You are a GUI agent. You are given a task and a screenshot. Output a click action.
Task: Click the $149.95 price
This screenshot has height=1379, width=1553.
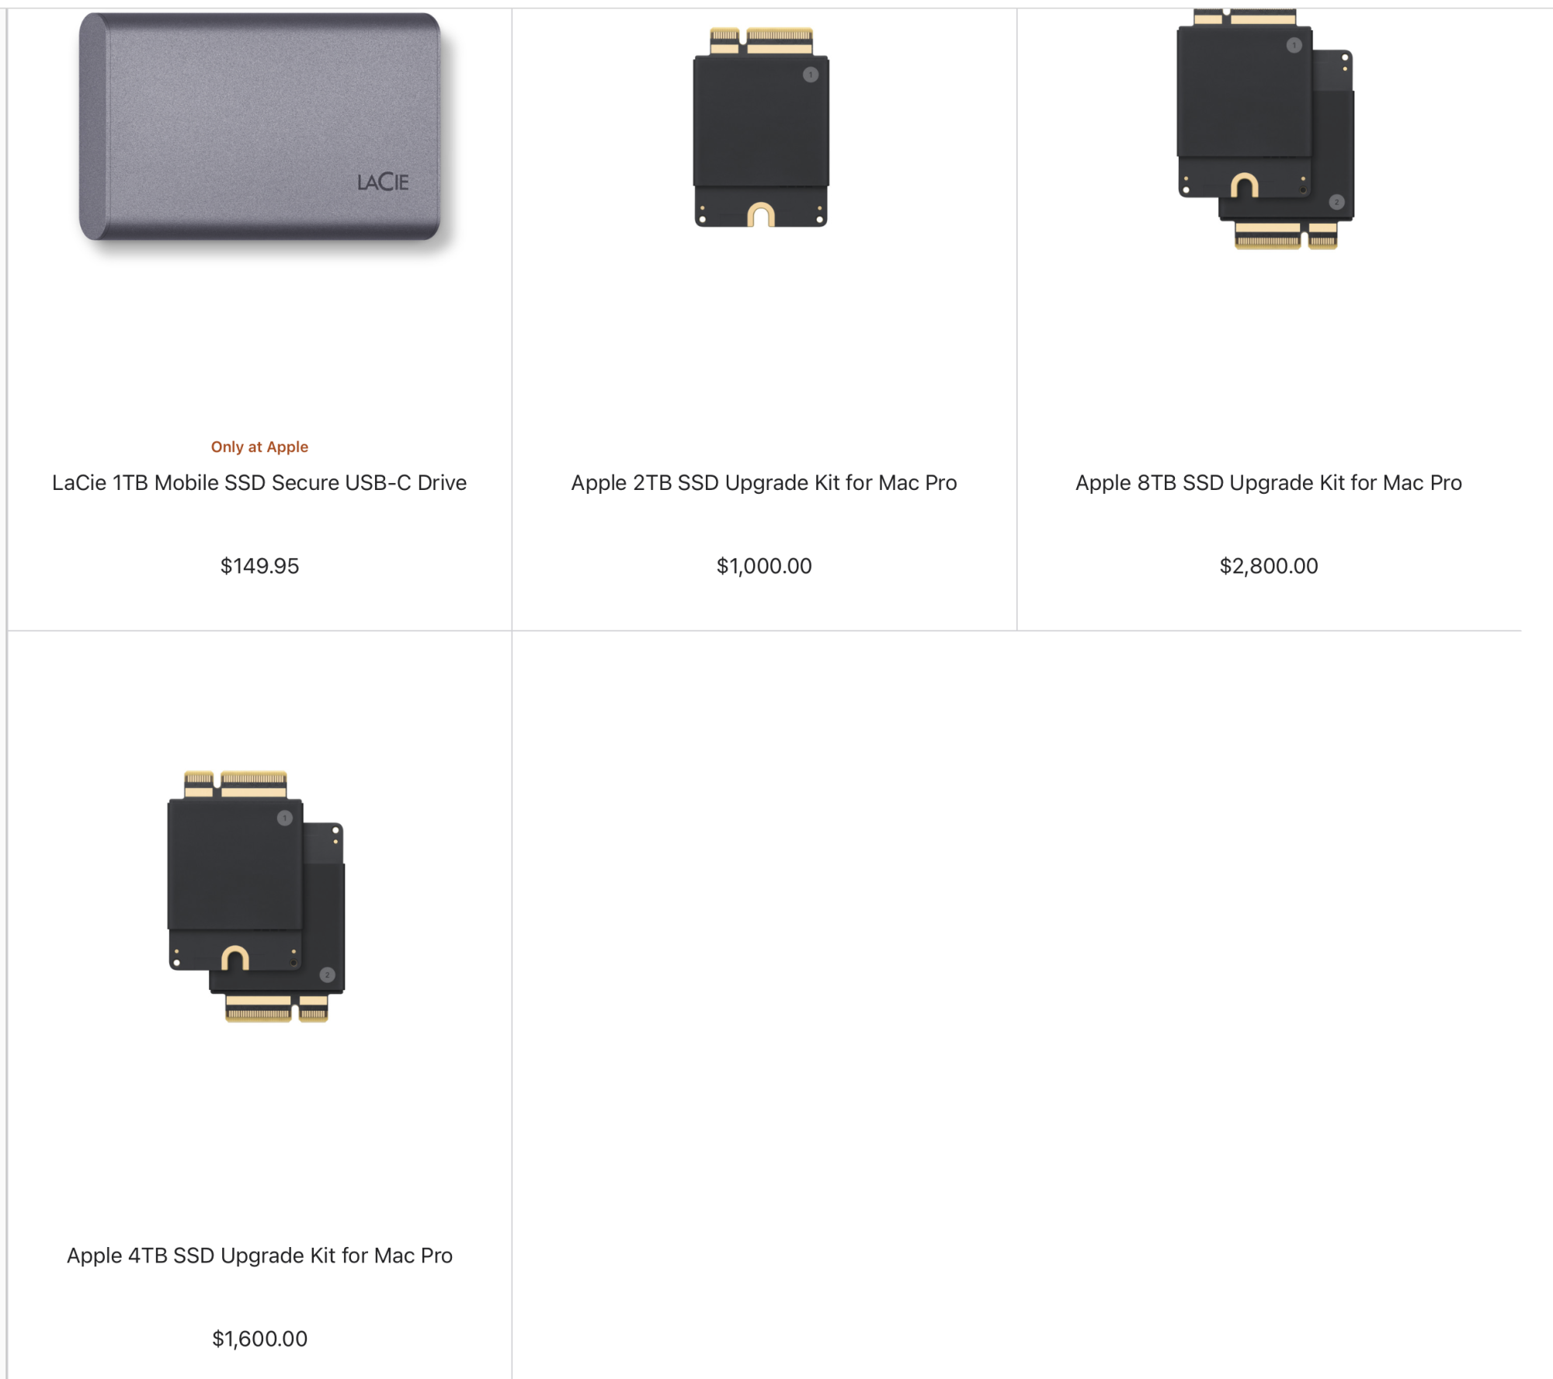[259, 566]
